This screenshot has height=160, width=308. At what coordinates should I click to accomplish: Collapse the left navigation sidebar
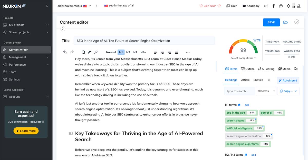[47, 6]
